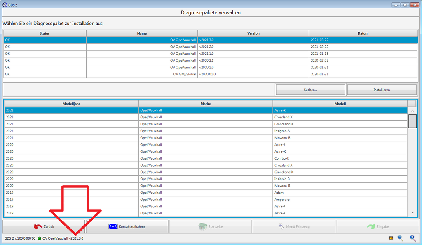Sort packages by Datum column header

tap(363, 33)
